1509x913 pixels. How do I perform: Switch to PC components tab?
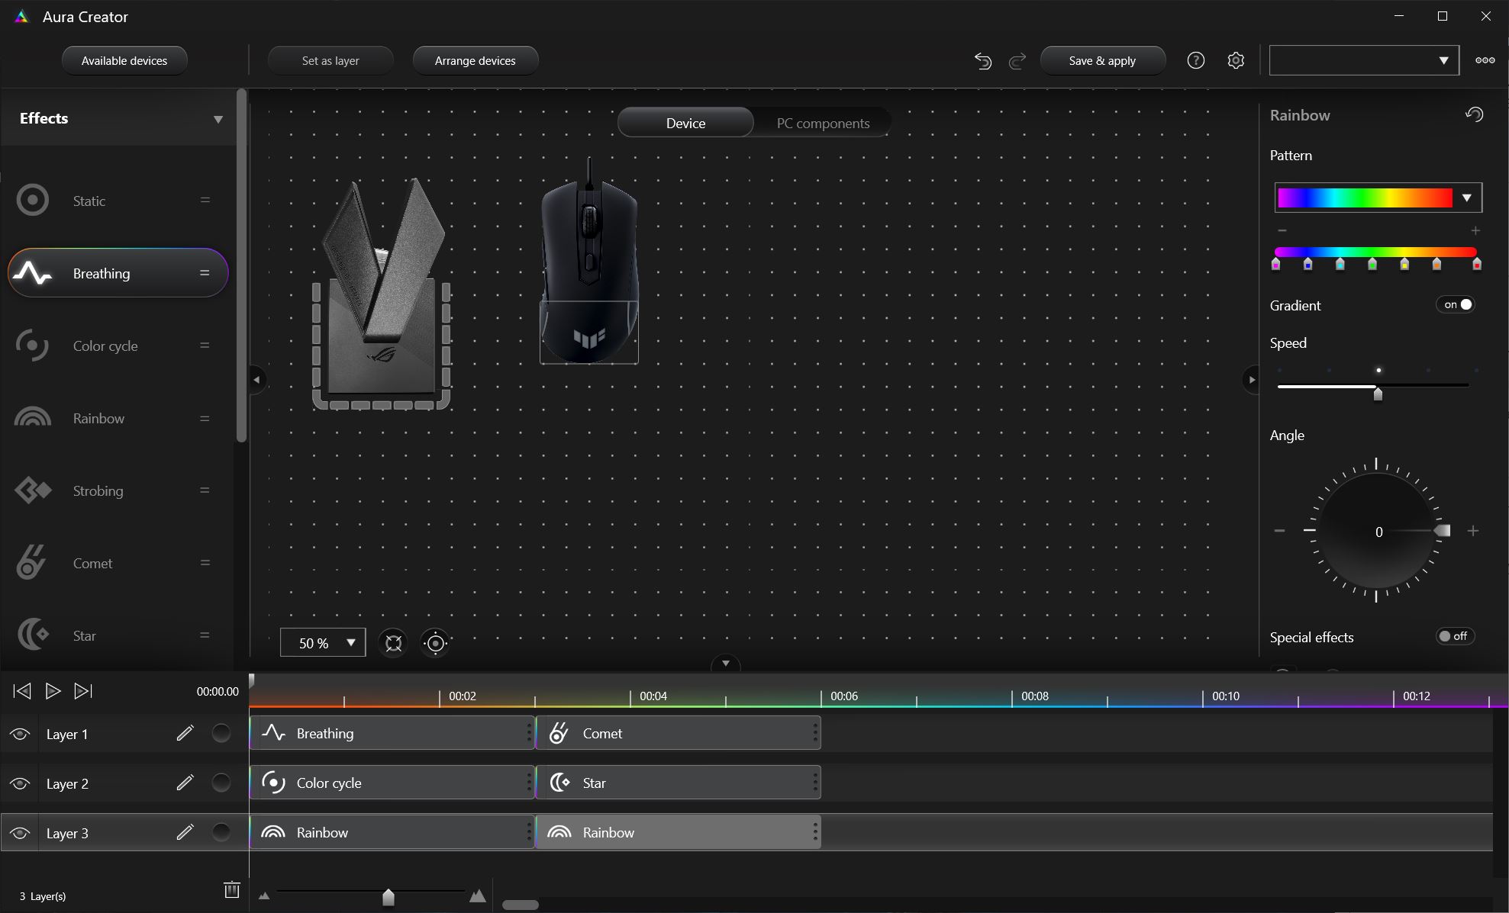click(822, 122)
